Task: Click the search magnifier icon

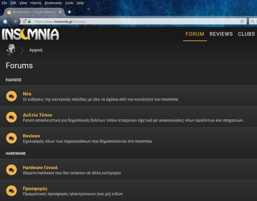Action: tap(253, 21)
